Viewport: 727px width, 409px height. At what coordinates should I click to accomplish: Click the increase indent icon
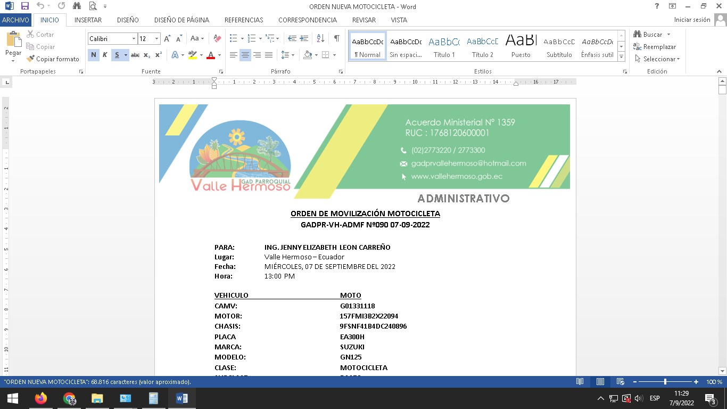[304, 38]
